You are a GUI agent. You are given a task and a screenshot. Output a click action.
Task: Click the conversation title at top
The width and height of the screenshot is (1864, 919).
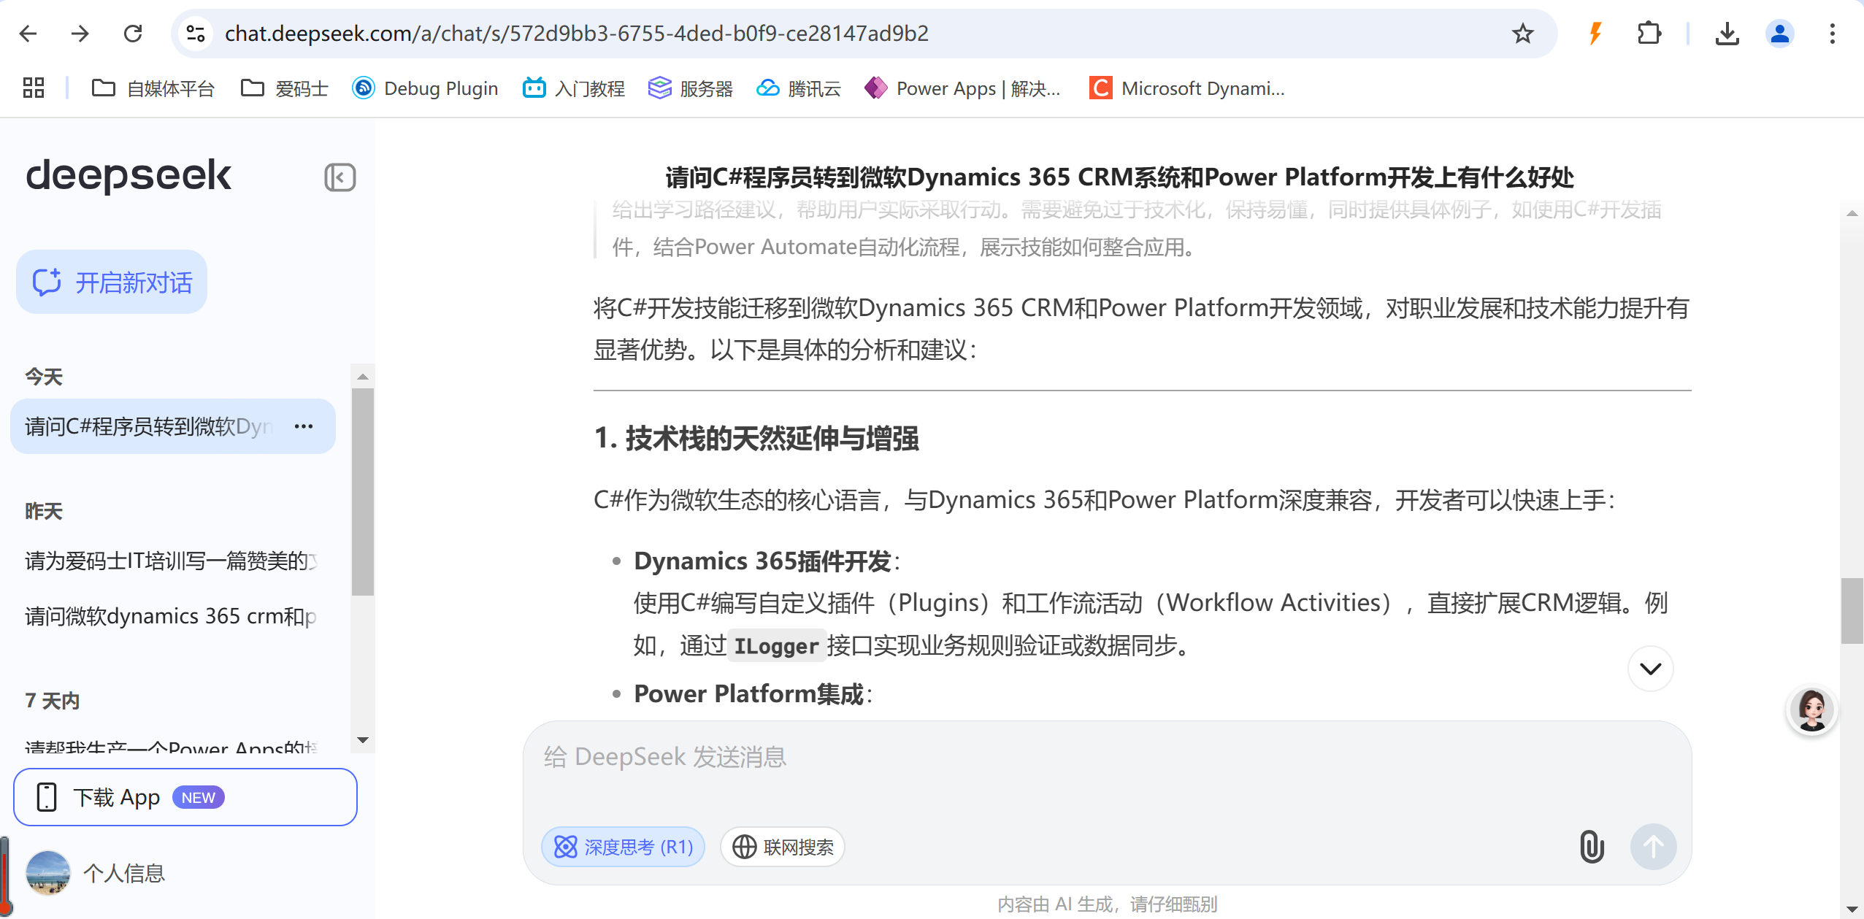click(1120, 177)
